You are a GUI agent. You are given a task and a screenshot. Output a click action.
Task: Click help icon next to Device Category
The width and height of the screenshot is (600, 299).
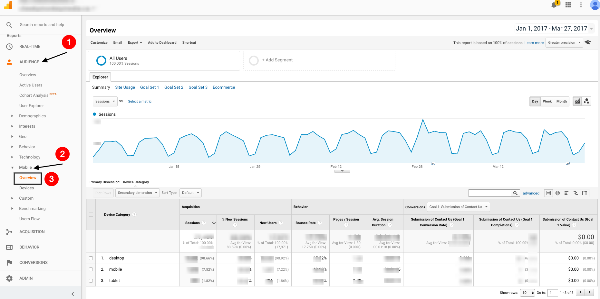coord(134,214)
